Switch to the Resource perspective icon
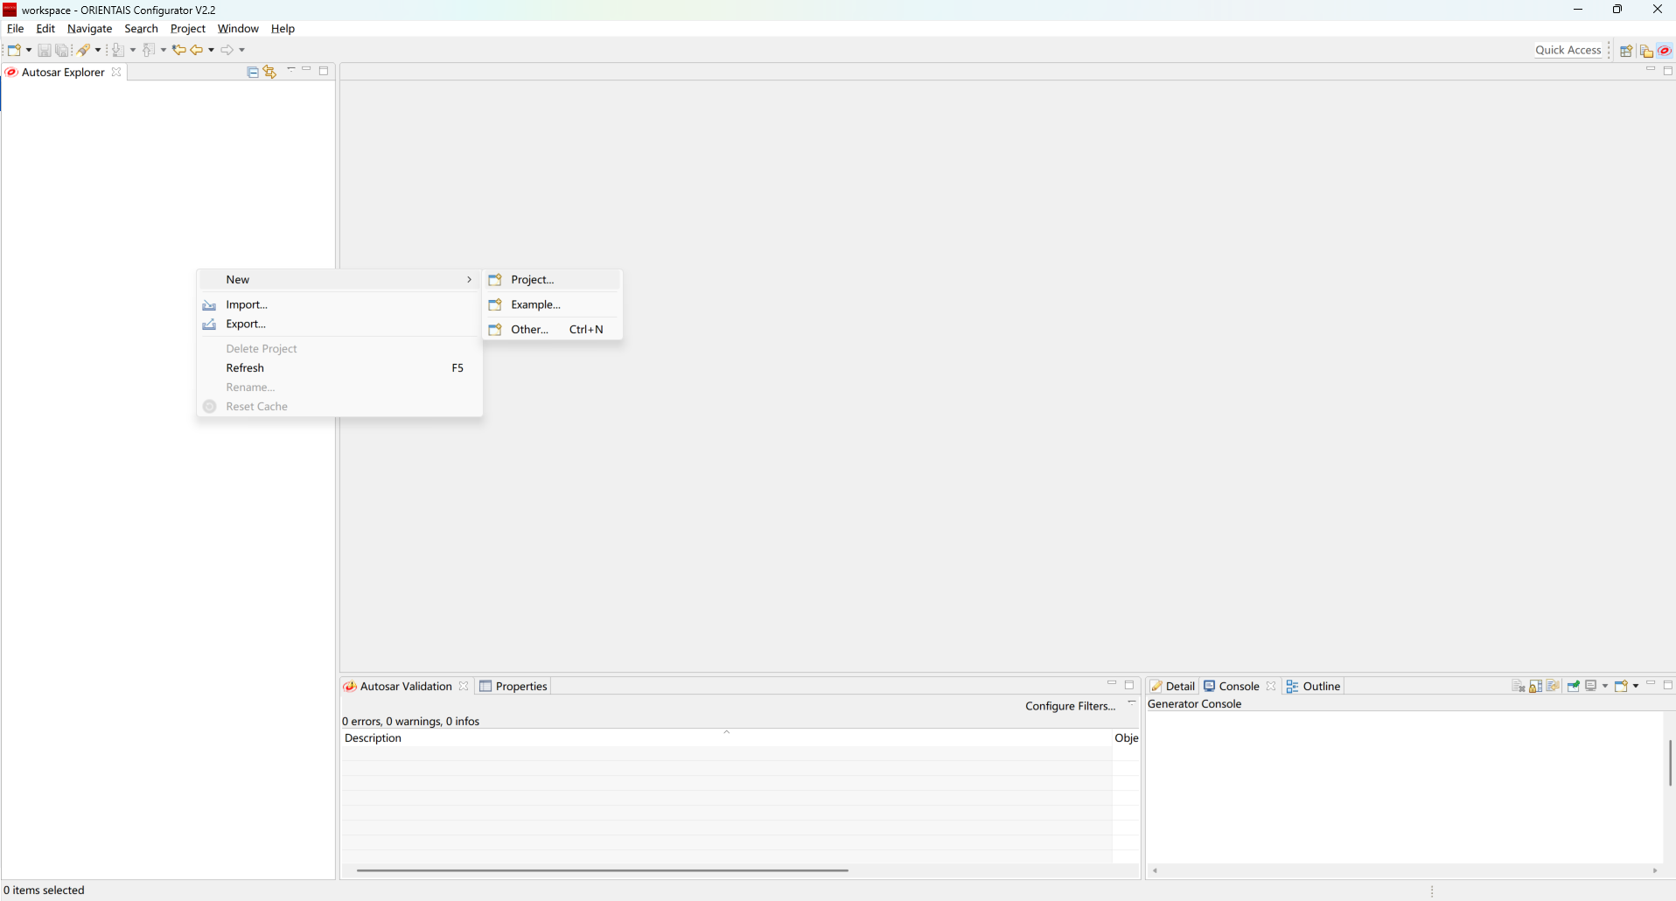The image size is (1676, 901). tap(1646, 51)
